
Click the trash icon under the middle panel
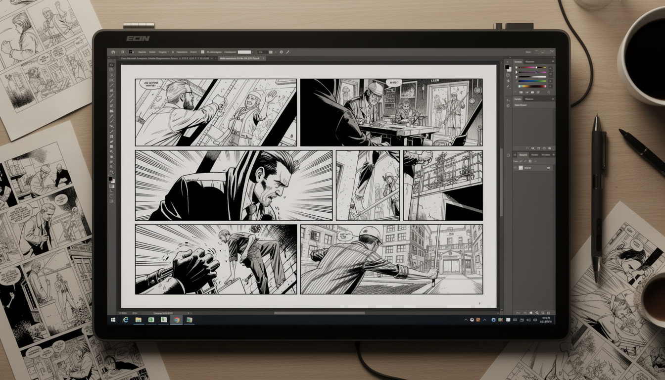(550, 148)
